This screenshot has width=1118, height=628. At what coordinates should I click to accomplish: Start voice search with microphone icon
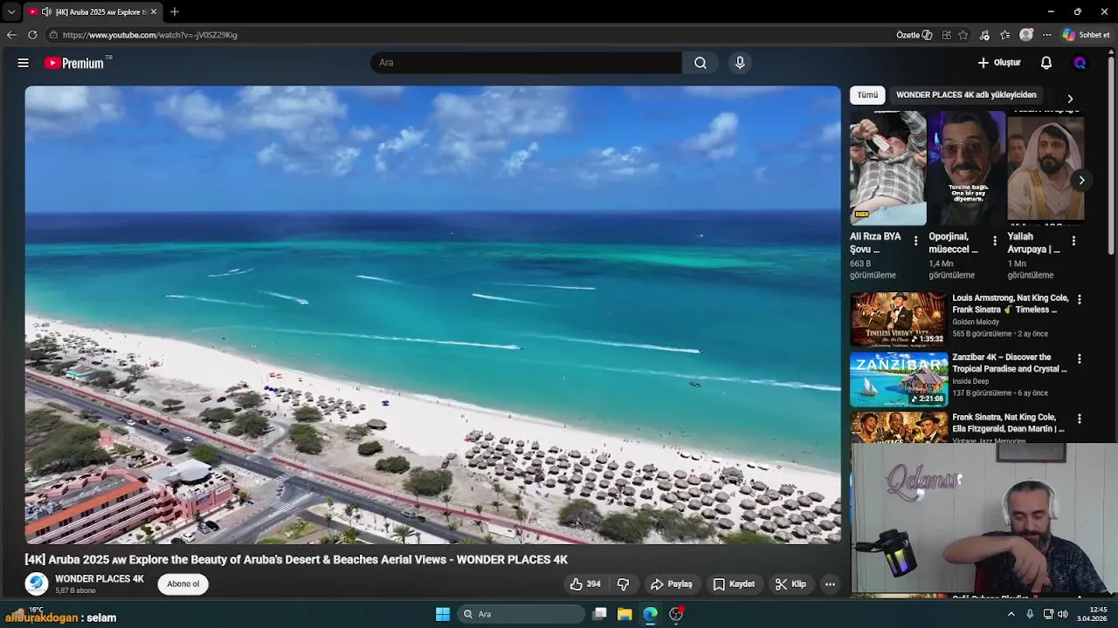tap(740, 63)
